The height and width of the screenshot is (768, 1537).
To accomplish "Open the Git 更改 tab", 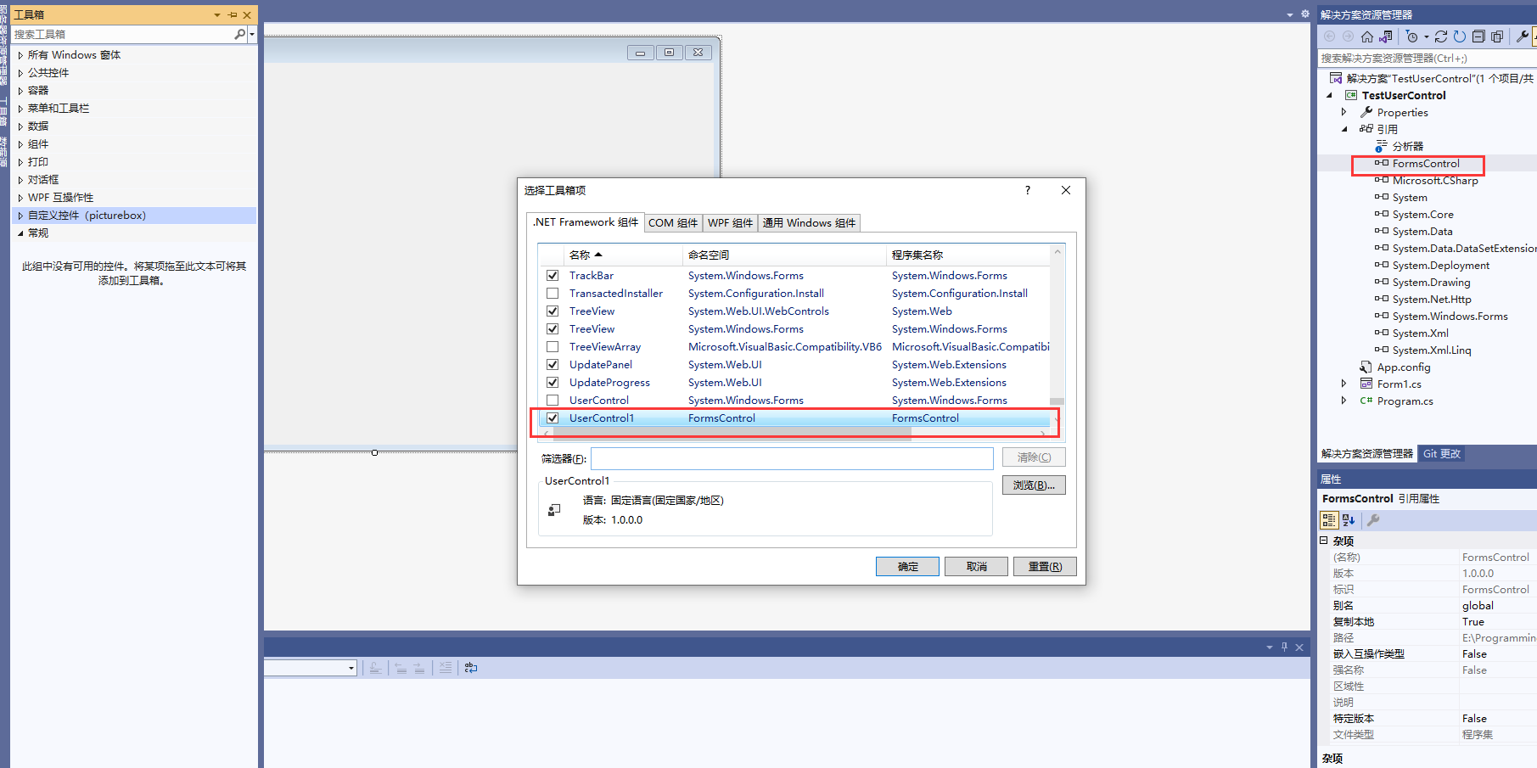I will coord(1441,453).
